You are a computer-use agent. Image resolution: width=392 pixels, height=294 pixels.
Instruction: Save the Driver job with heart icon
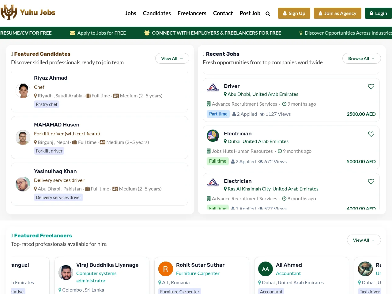click(x=371, y=87)
